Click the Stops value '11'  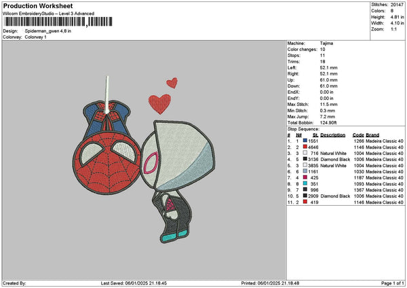(x=323, y=56)
